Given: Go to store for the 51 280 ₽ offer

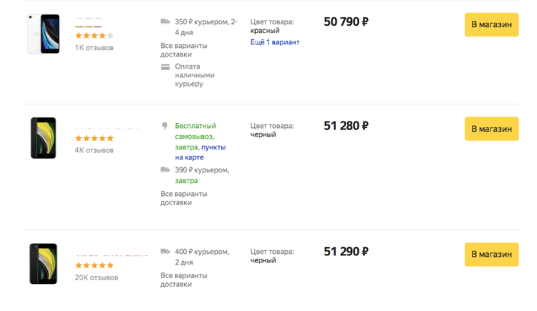Looking at the screenshot, I should [491, 129].
